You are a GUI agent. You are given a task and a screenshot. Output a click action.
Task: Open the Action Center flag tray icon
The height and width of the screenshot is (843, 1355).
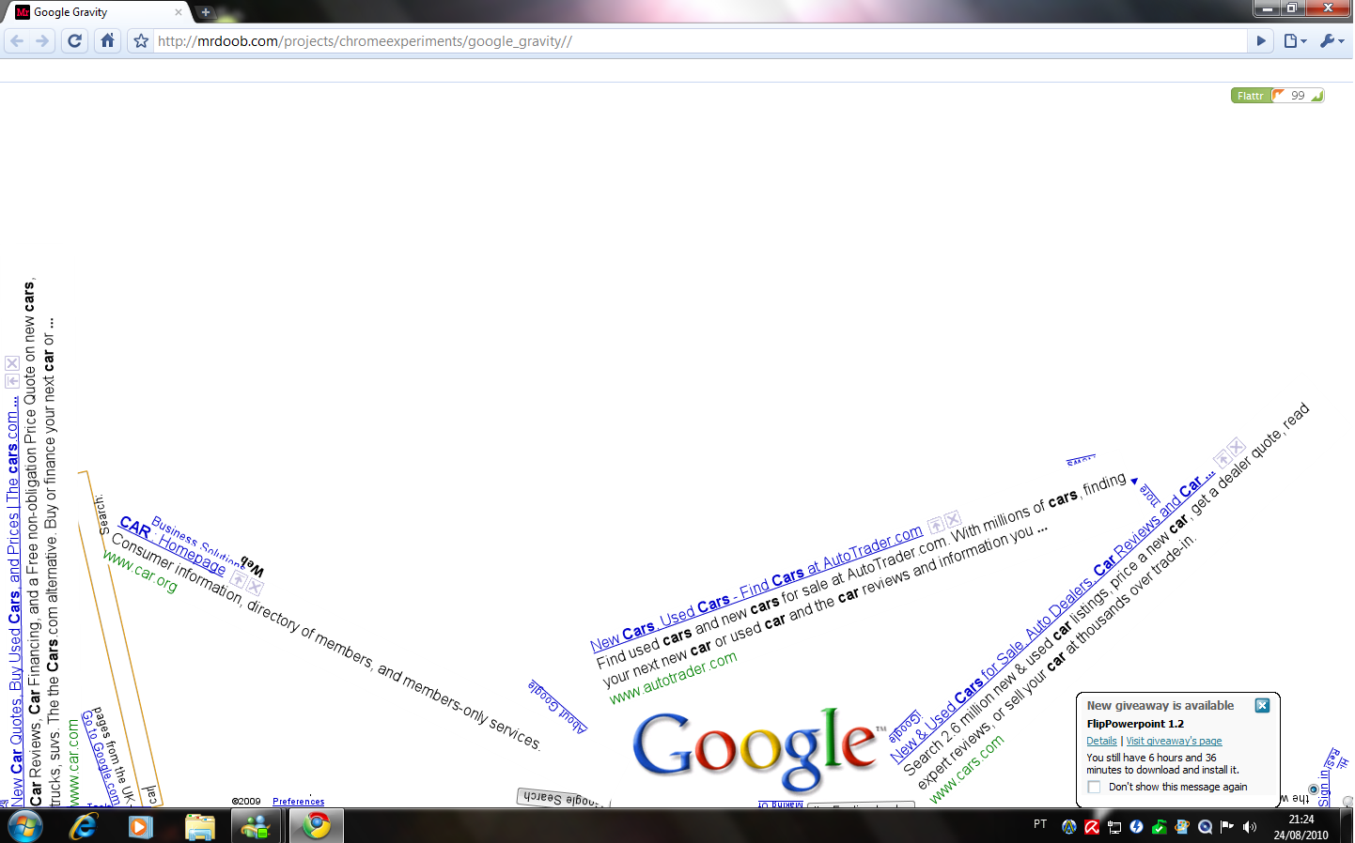point(1227,827)
